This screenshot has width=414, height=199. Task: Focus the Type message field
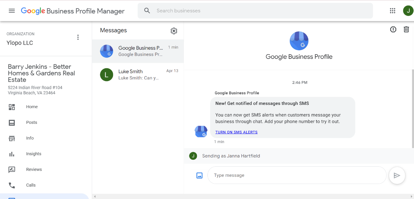tap(296, 175)
